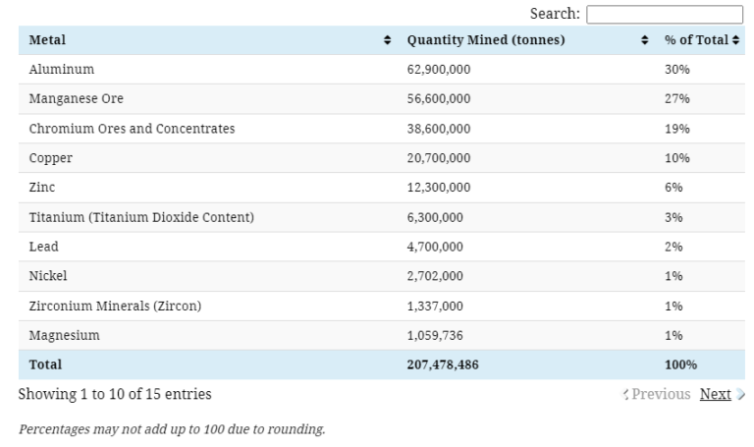Click the Copper quantity 20,700,000

tap(439, 158)
